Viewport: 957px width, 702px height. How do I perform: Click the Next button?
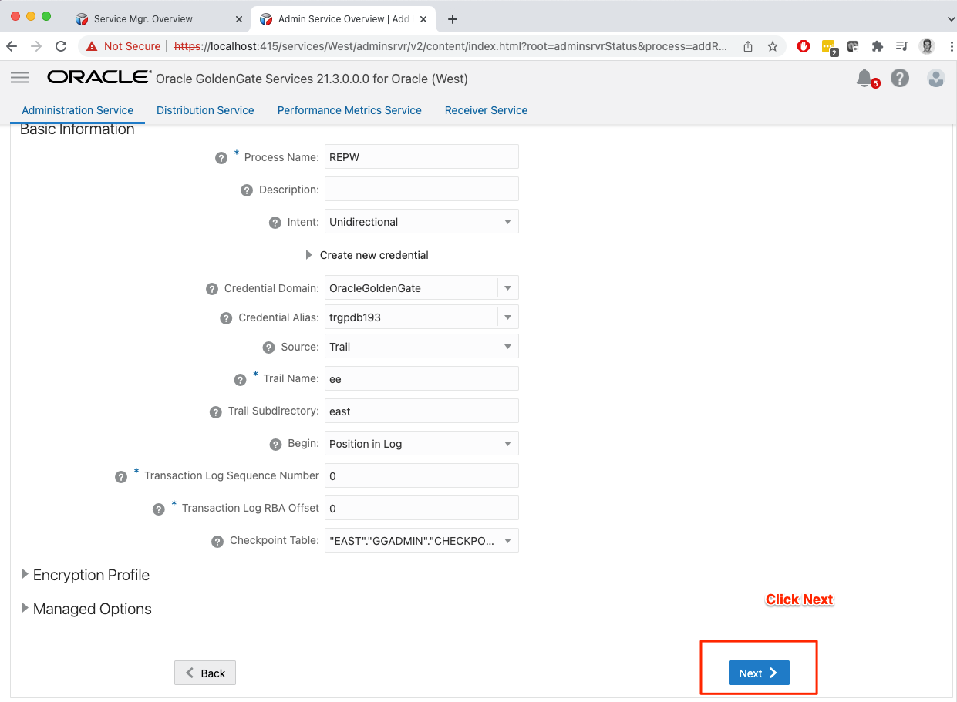click(x=759, y=673)
